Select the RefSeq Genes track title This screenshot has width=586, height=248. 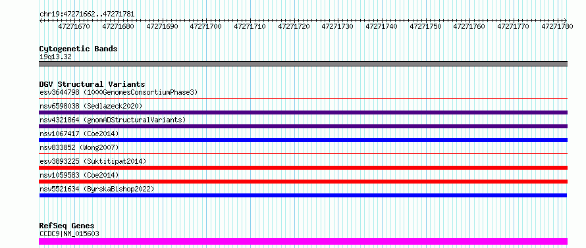(67, 226)
